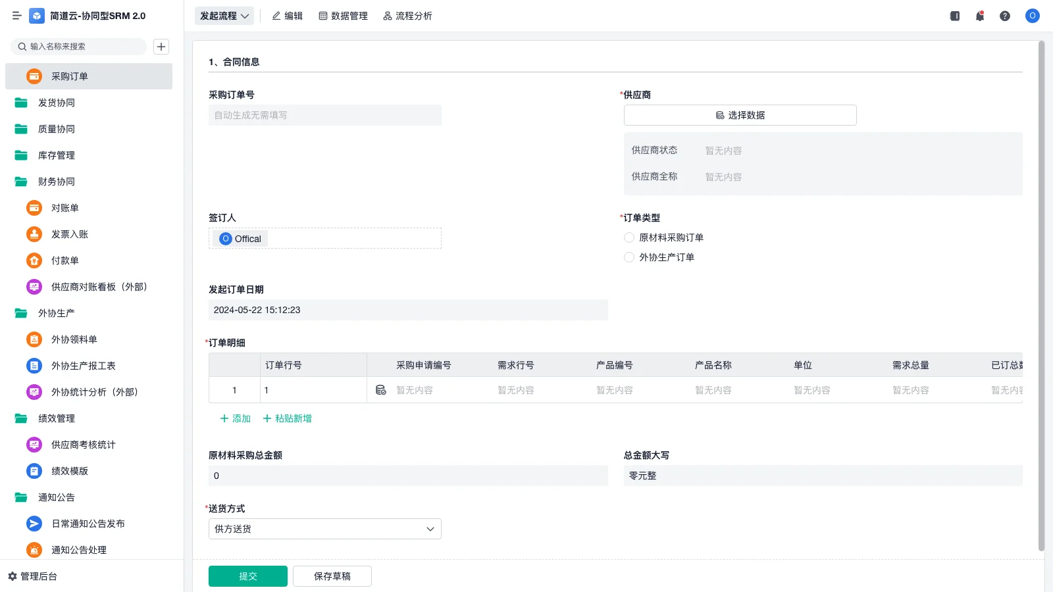The height and width of the screenshot is (592, 1053).
Task: Click the 采购订单号 auto-generated field
Action: (325, 115)
